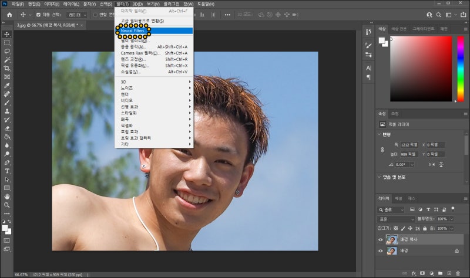Viewport: 470px width, 278px height.
Task: Select the Clone Stamp tool
Action: tap(7, 111)
